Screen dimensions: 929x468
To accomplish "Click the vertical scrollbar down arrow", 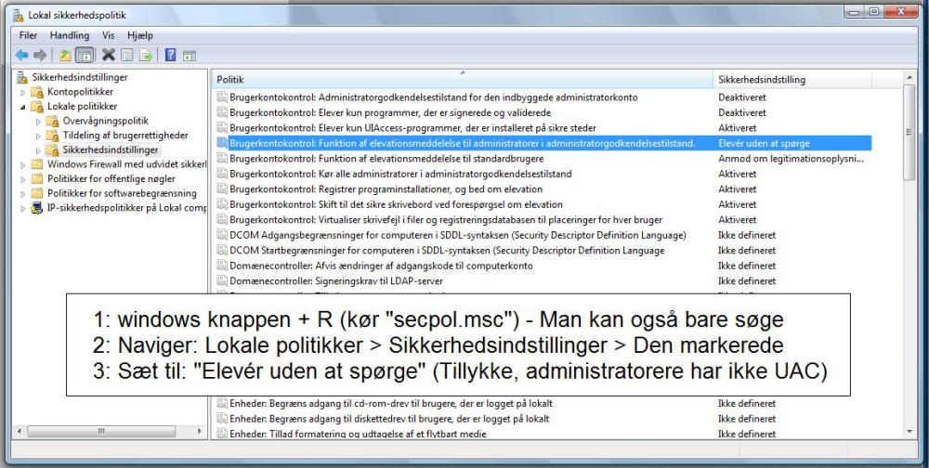I will click(909, 432).
